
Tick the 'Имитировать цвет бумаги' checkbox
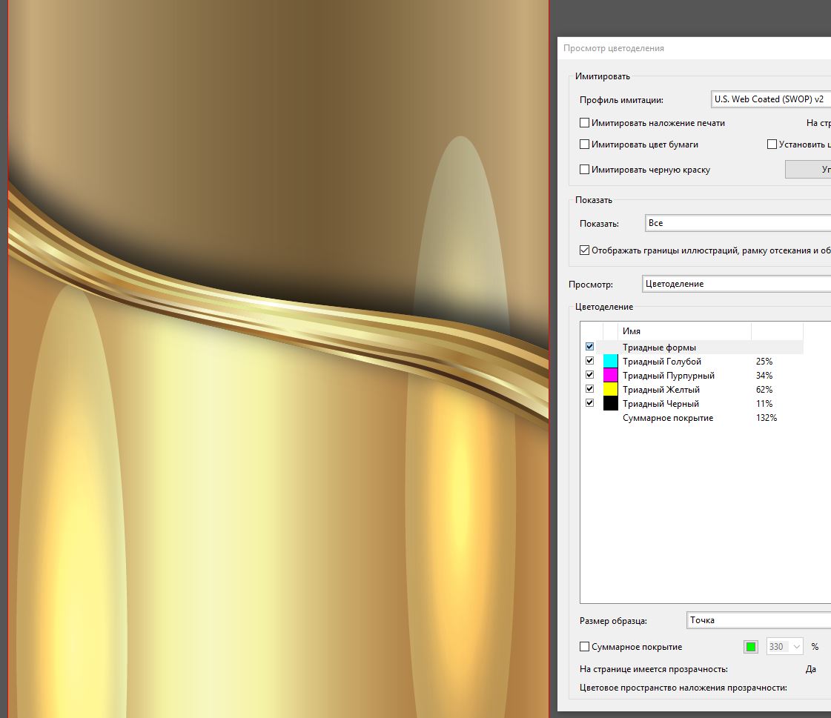coord(585,144)
